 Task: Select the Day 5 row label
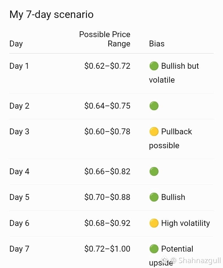click(x=19, y=197)
